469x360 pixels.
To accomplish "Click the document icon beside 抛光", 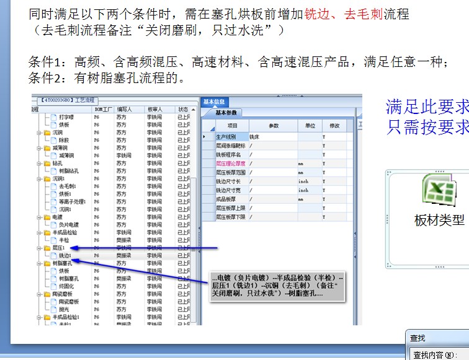I will (53, 310).
